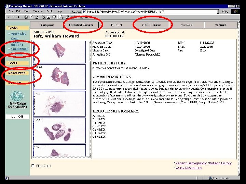The width and height of the screenshot is (246, 184).
Task: Open the Help menu
Action: click(59, 12)
